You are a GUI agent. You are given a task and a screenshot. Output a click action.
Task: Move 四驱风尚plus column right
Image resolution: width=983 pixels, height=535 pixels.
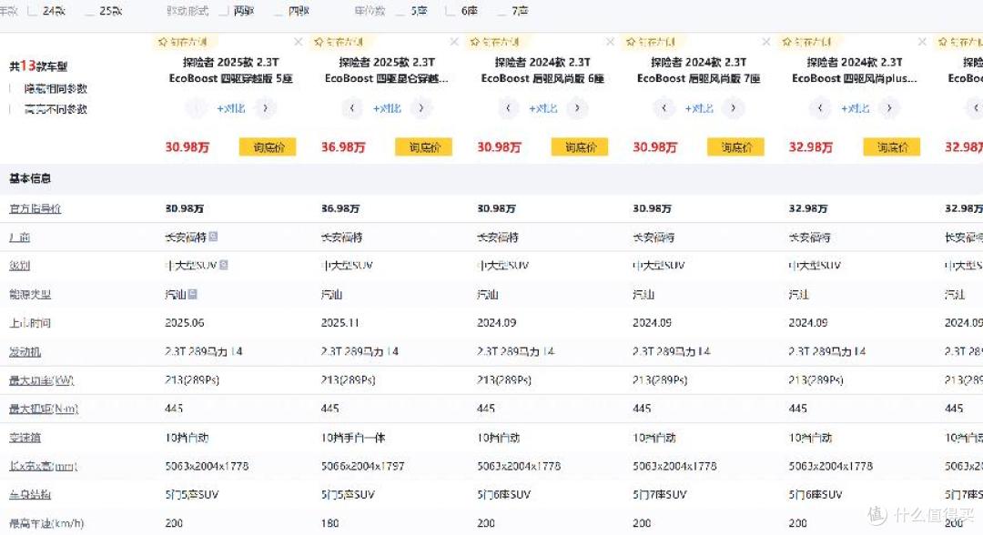889,108
